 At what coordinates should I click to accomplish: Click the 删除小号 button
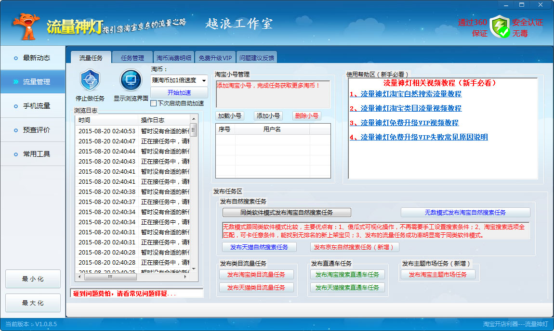307,116
